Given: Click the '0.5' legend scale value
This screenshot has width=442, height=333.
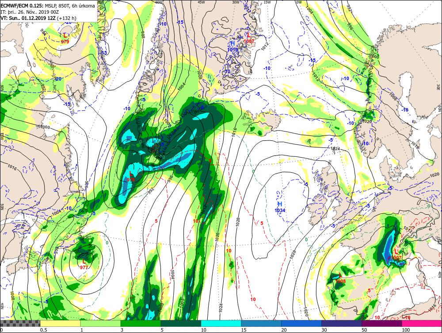Looking at the screenshot, I should (43, 330).
